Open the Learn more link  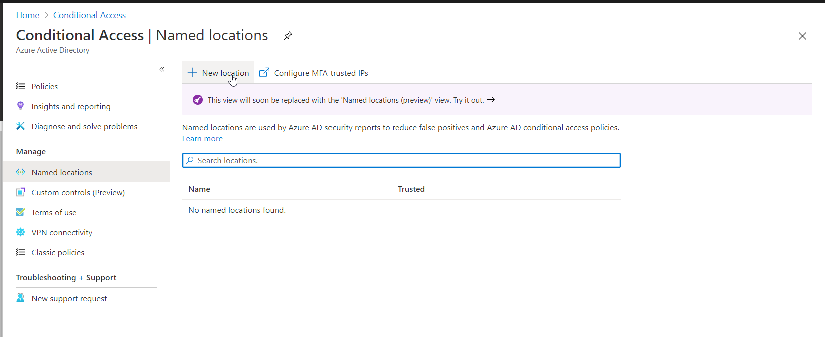click(202, 139)
